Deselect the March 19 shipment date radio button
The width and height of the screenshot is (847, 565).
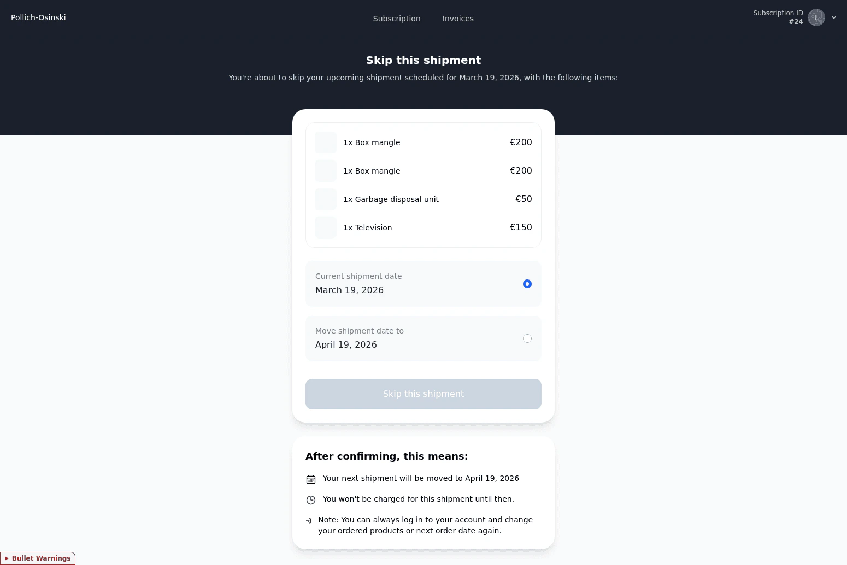click(x=527, y=284)
